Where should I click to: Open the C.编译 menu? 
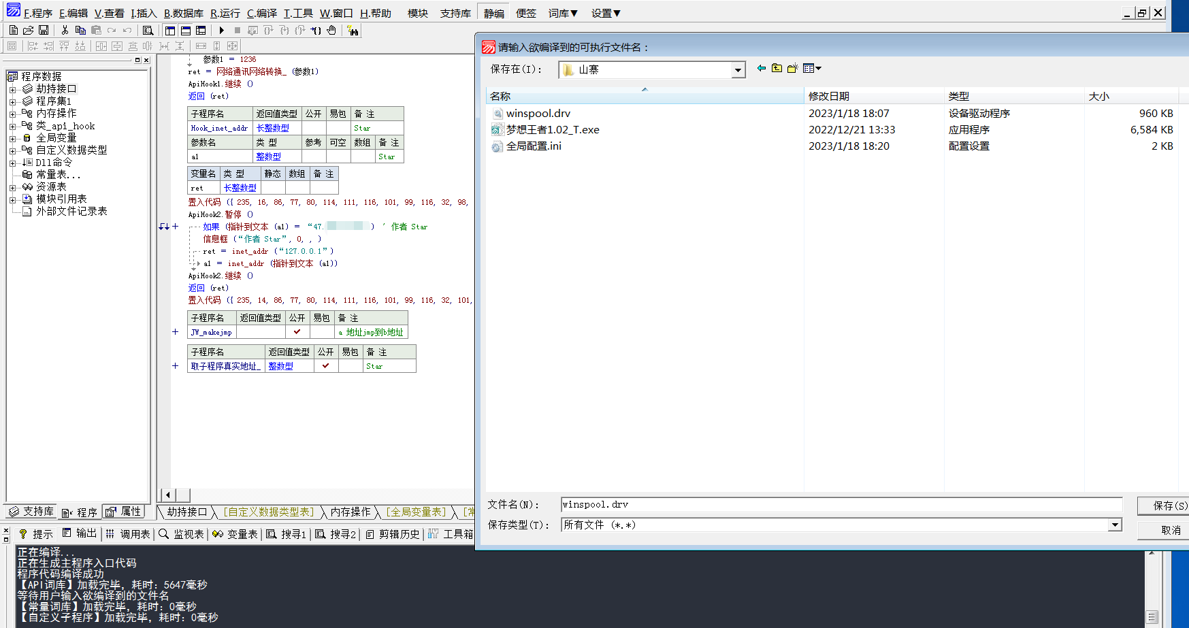(x=262, y=13)
